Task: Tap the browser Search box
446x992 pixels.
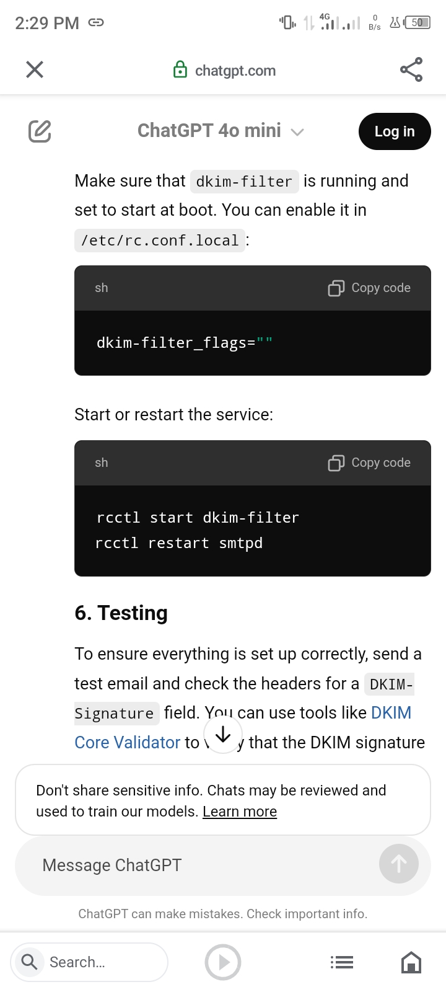Action: (90, 962)
